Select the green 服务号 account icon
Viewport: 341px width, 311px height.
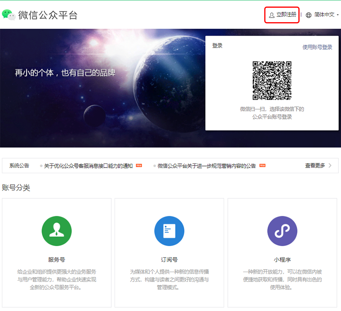57,231
